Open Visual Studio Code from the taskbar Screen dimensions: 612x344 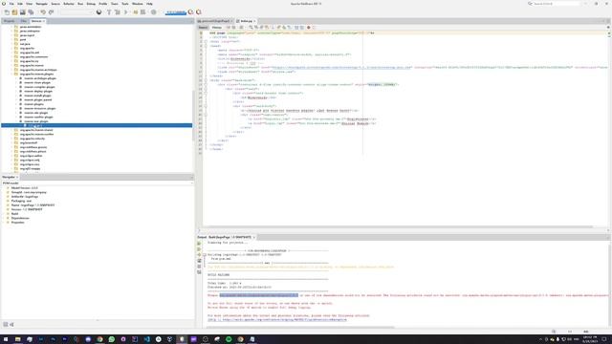[x=146, y=339]
